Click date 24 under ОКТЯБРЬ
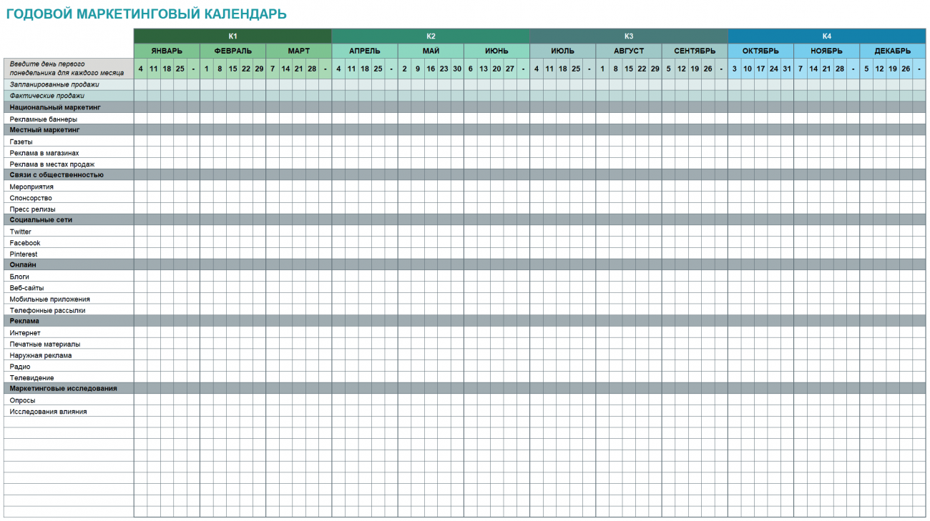930x521 pixels. point(774,69)
